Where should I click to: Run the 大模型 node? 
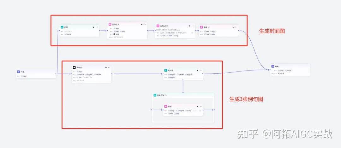click(106, 67)
